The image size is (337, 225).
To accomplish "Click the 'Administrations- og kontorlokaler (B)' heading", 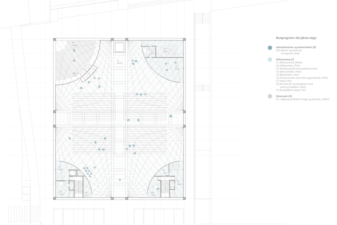I will coord(296,47).
